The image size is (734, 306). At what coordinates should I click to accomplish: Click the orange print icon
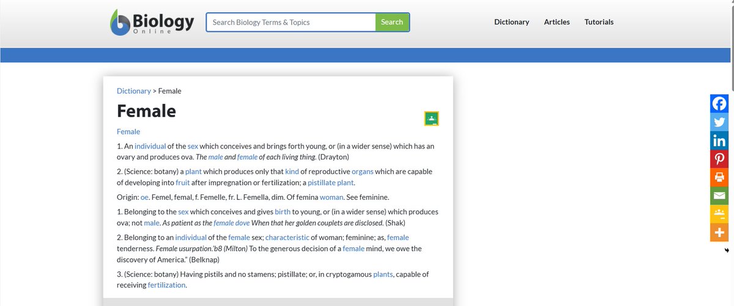(x=719, y=177)
